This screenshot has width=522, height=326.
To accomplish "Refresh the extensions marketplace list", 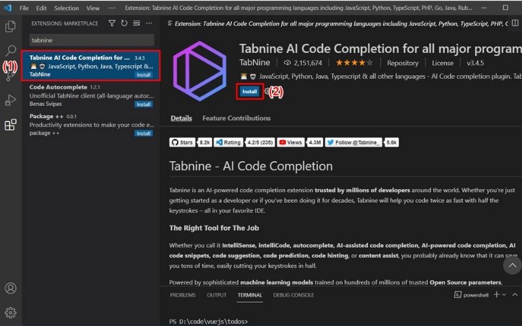I will (x=124, y=23).
